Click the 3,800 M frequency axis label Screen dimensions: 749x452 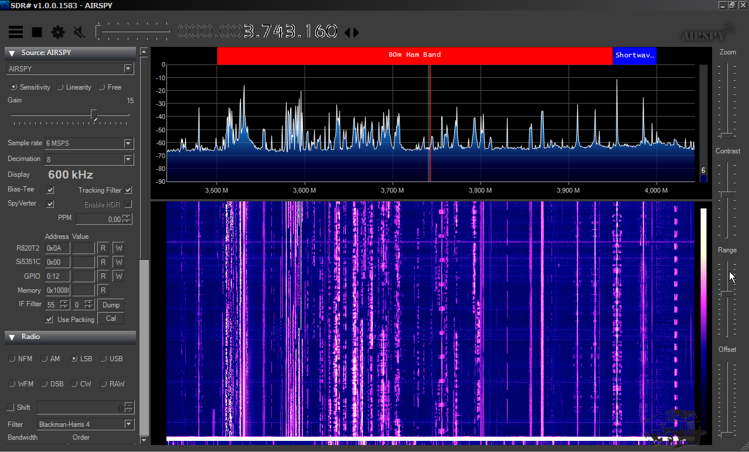(x=480, y=190)
